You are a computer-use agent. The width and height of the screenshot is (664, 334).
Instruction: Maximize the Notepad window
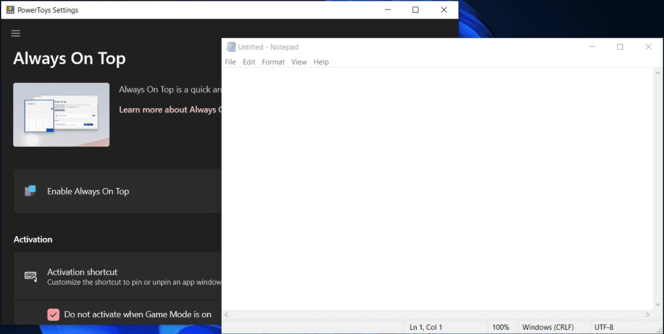click(620, 47)
